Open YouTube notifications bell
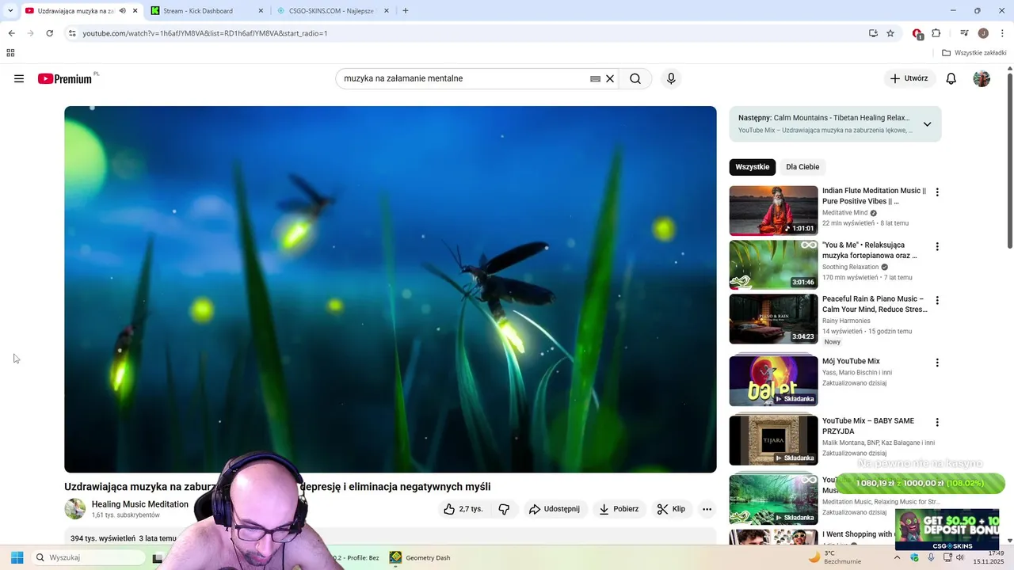The width and height of the screenshot is (1014, 570). pos(951,78)
